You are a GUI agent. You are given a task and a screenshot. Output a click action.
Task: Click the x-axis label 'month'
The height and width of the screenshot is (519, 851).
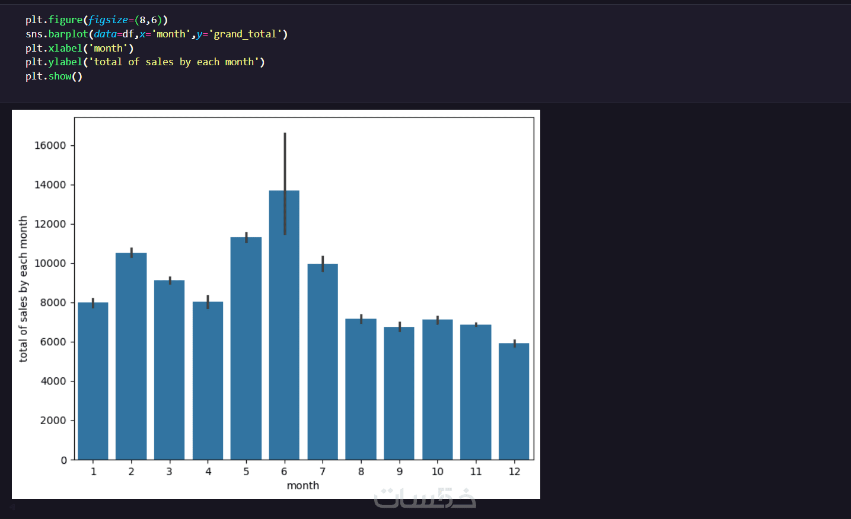303,486
